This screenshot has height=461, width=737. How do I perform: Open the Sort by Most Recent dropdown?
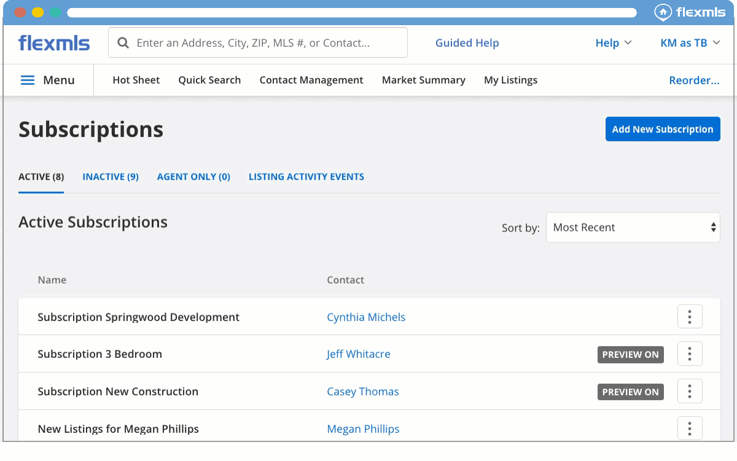pyautogui.click(x=633, y=228)
